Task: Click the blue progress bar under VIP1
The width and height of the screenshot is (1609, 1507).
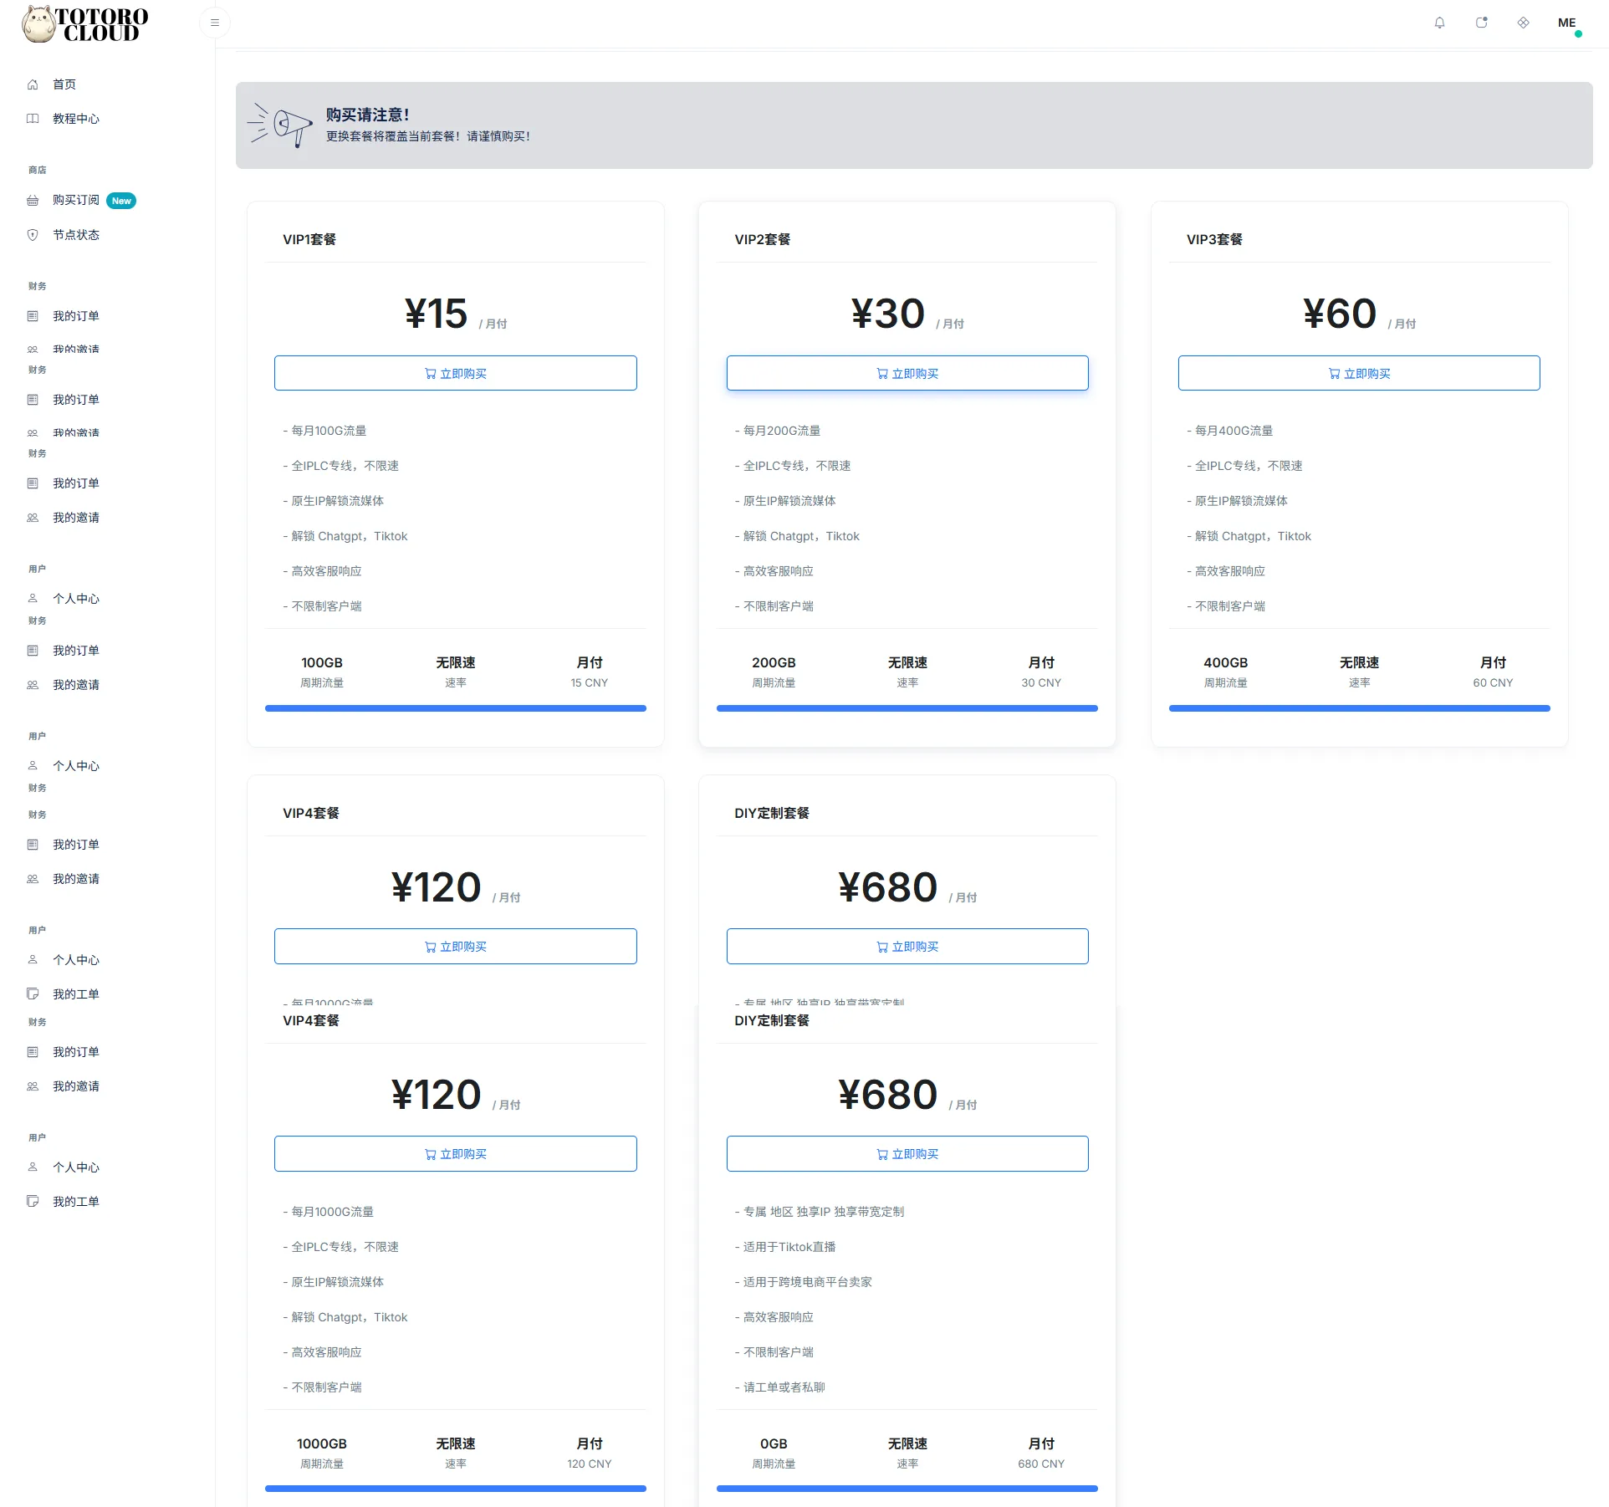Action: coord(456,708)
